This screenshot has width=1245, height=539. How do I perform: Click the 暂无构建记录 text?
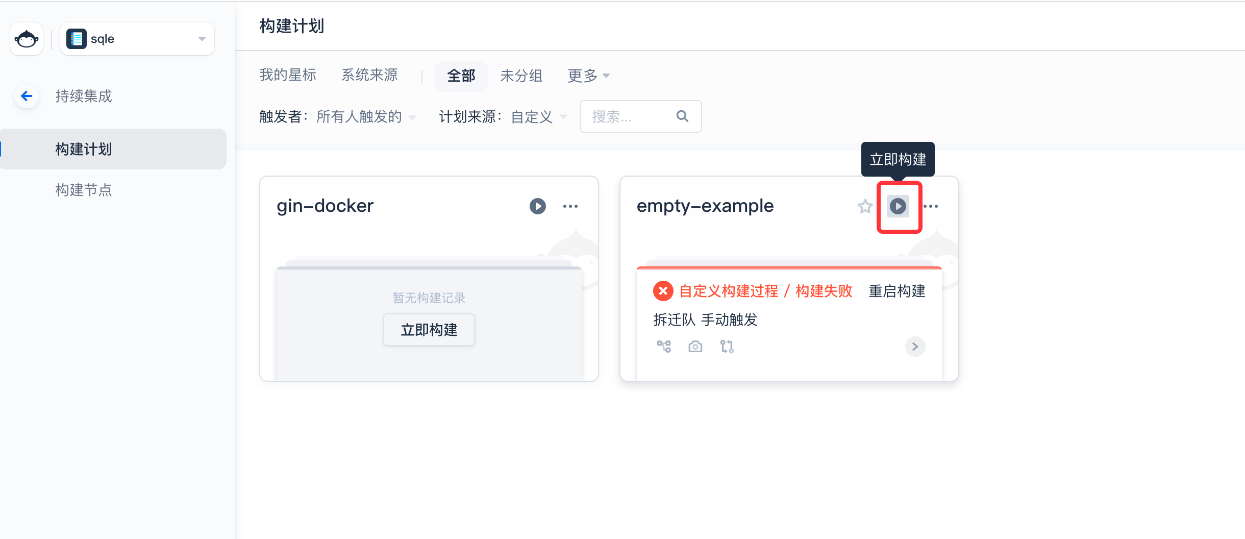429,298
